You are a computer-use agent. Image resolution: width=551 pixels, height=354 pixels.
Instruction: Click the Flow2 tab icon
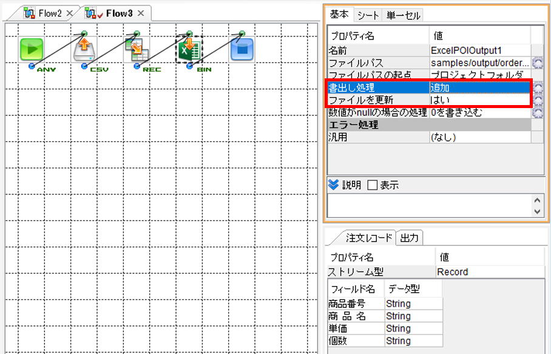click(x=29, y=13)
